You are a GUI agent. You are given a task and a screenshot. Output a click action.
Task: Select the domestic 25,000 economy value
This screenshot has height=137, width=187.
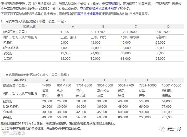pos(160,43)
